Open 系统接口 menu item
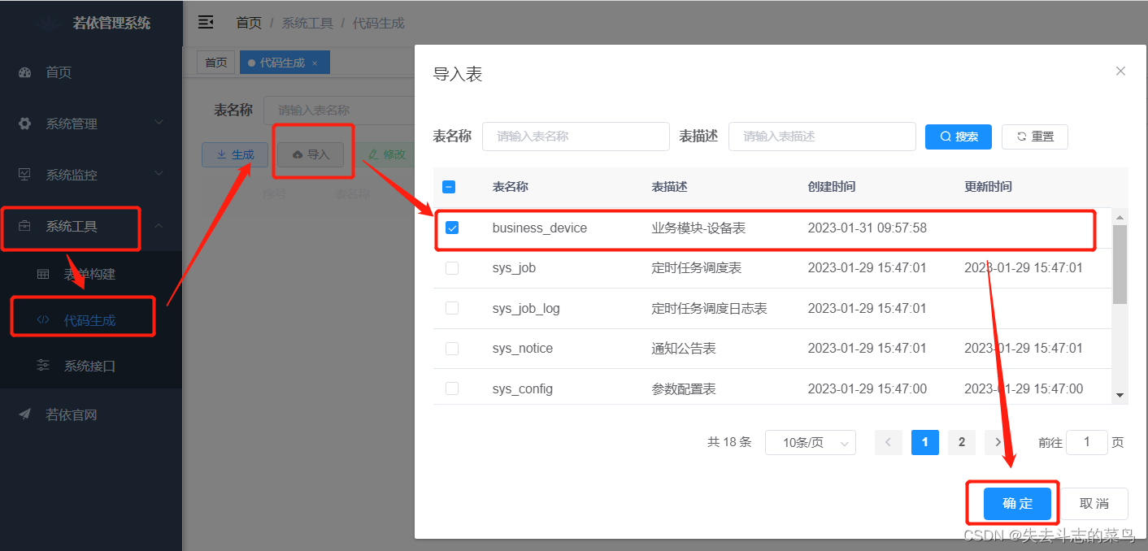This screenshot has height=551, width=1148. tap(89, 366)
